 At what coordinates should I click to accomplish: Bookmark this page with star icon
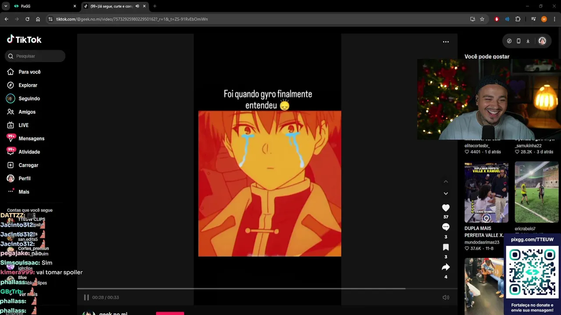[x=482, y=19]
